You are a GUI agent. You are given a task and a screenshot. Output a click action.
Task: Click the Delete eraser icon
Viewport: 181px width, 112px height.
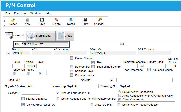[56, 20]
